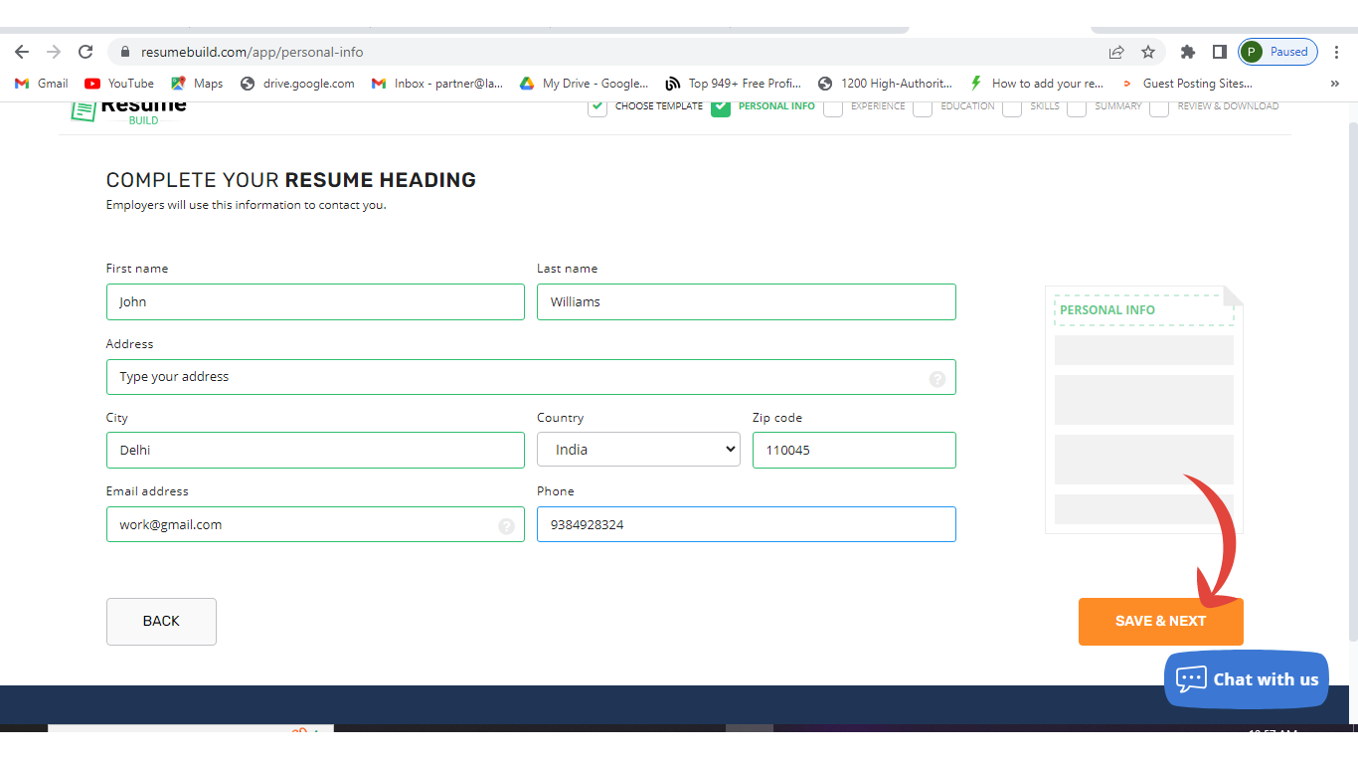This screenshot has width=1358, height=764.
Task: Click the Education step checkbox
Action: point(923,107)
